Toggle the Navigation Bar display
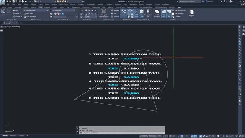This screenshot has height=138, width=245. coord(148,13)
